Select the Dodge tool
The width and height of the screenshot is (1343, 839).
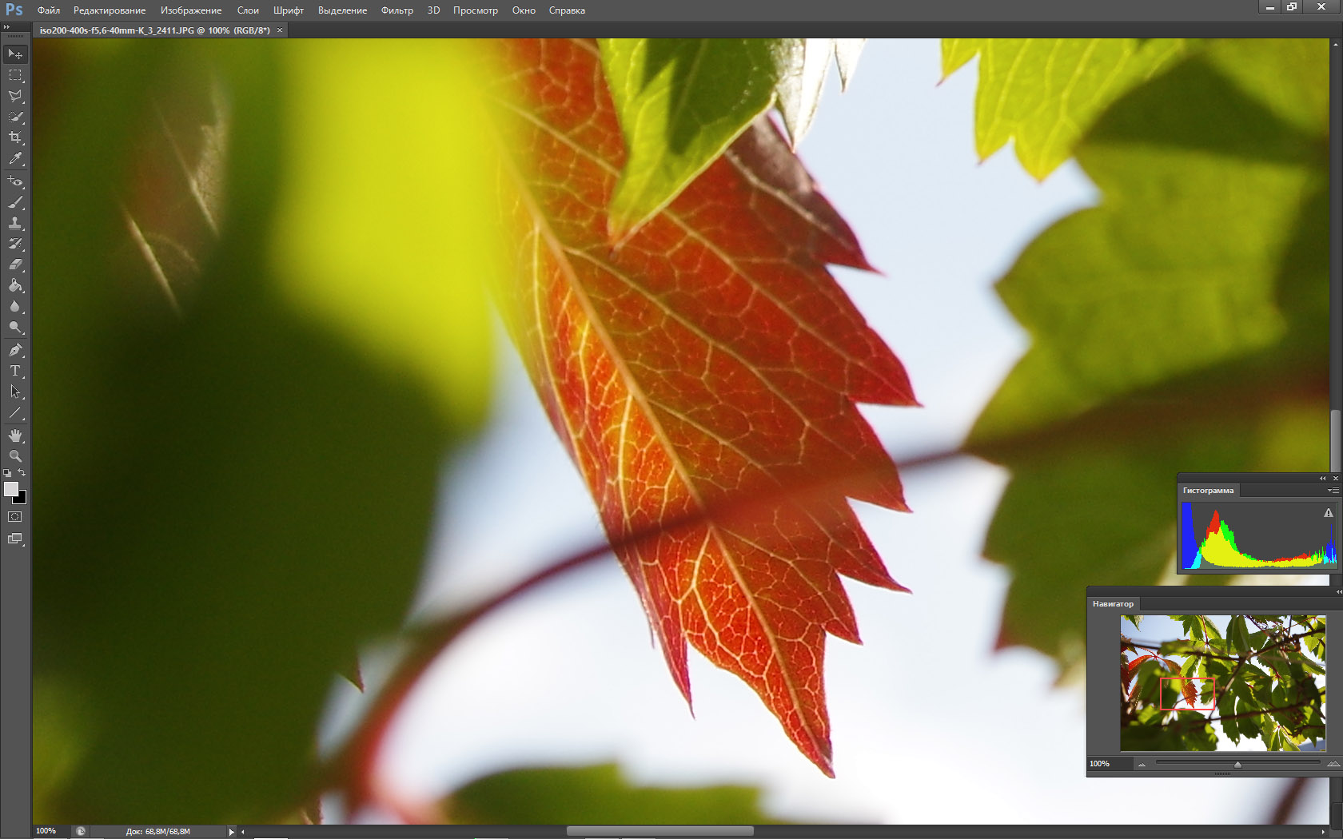click(x=15, y=327)
